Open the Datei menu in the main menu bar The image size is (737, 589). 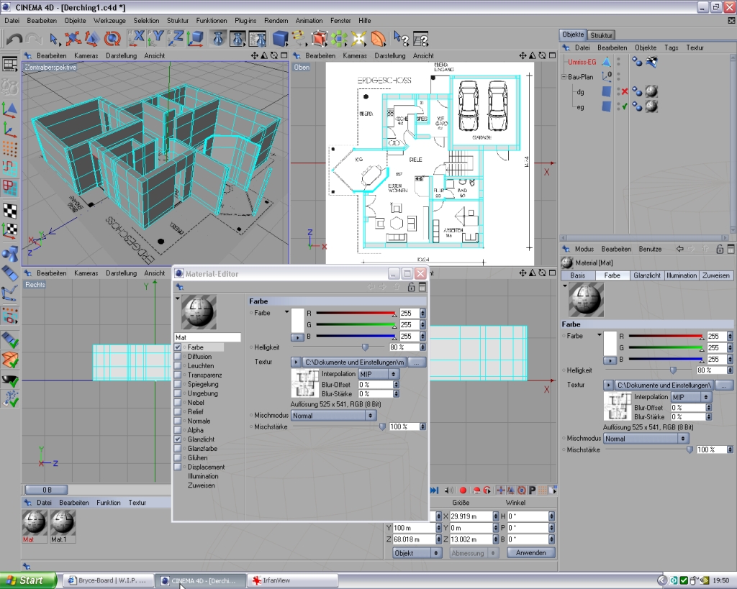[x=12, y=21]
